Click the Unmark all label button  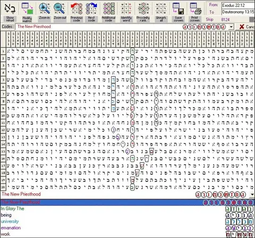pos(161,19)
